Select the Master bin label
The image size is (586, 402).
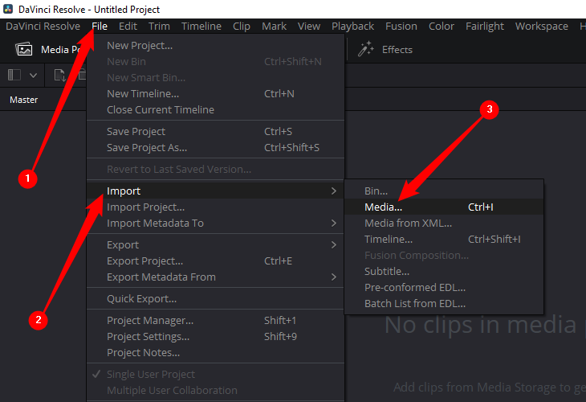pyautogui.click(x=23, y=100)
